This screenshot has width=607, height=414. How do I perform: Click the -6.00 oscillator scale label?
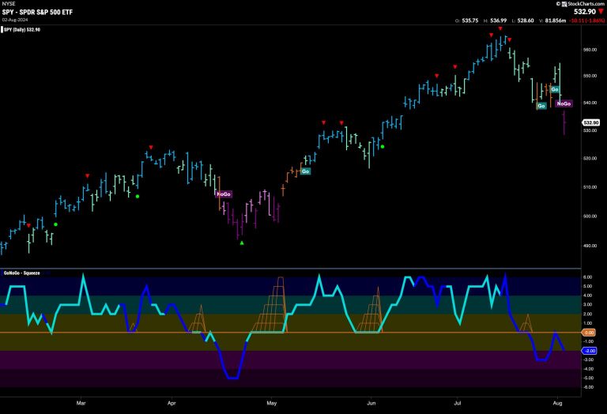tap(587, 387)
